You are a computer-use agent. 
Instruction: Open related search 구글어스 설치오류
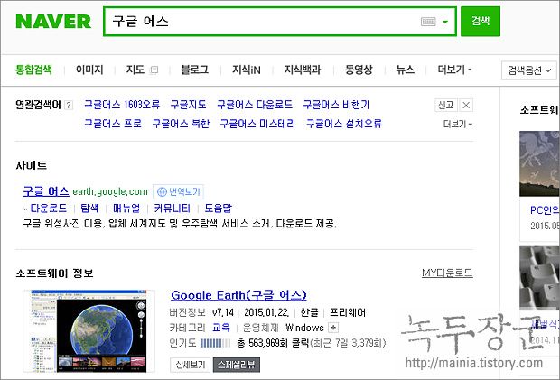tap(344, 124)
